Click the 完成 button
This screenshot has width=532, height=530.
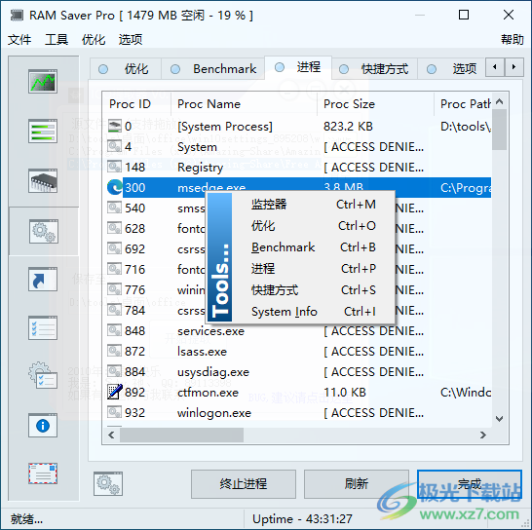(x=470, y=484)
